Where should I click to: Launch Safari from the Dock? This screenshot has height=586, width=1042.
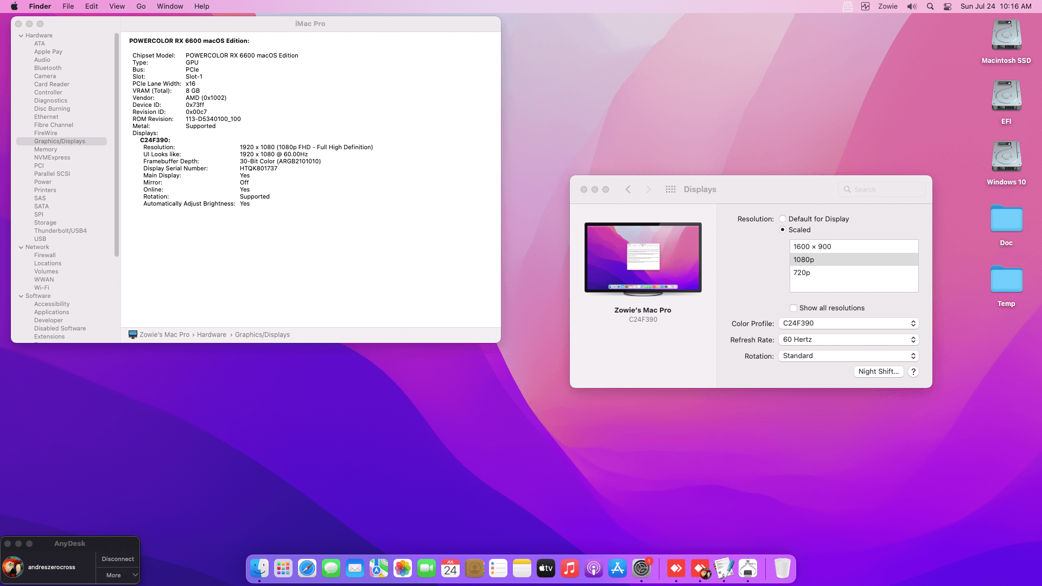point(307,568)
